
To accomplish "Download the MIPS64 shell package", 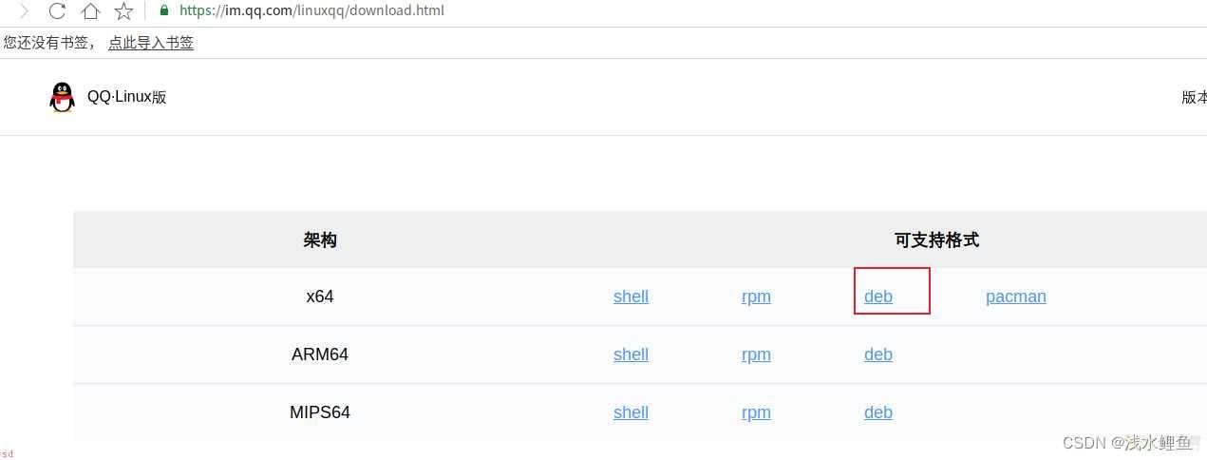I will (631, 412).
